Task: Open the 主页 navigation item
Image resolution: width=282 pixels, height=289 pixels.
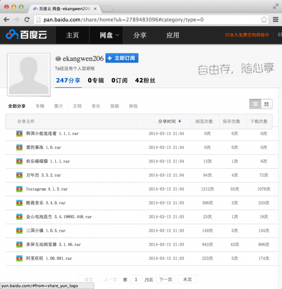Action: tap(72, 35)
